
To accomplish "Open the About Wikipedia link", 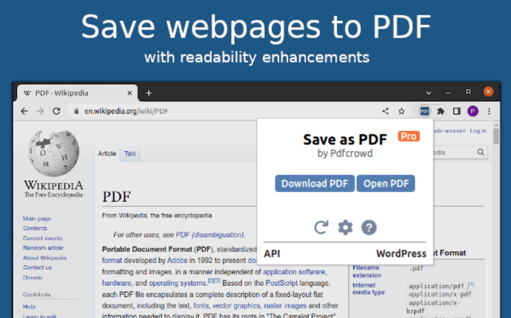I will 45,258.
